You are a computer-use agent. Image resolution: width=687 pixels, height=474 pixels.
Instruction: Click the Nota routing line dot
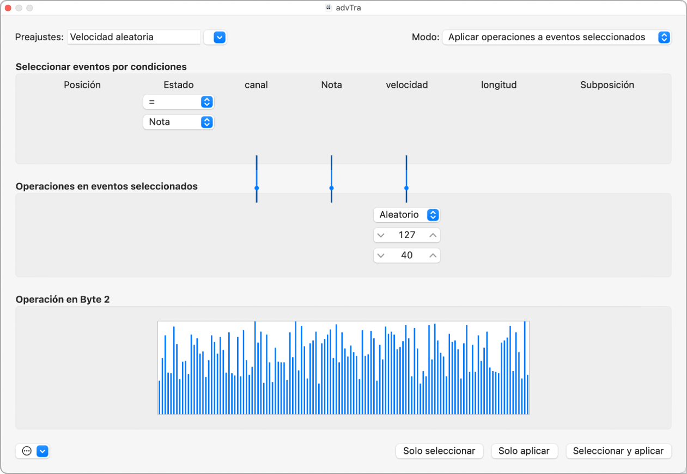tap(331, 188)
